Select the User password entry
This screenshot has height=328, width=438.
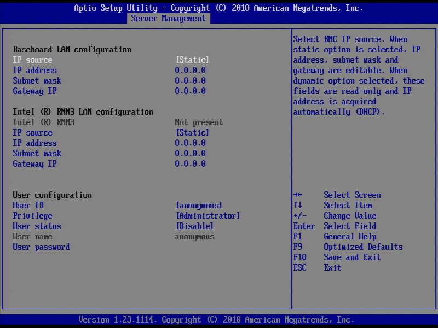42,247
